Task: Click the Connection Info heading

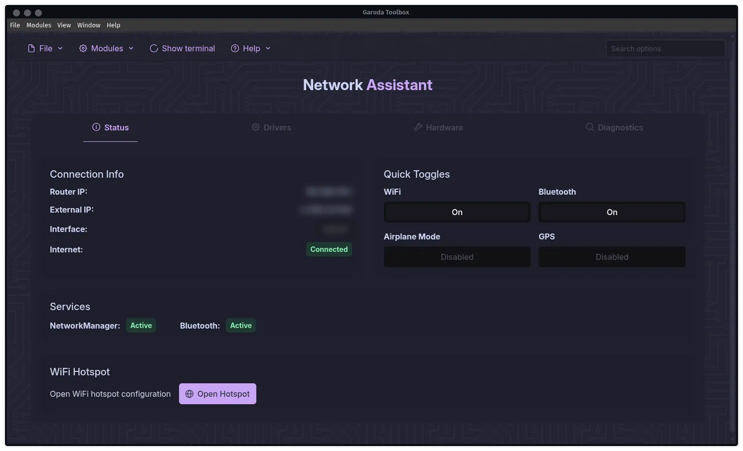Action: pyautogui.click(x=87, y=174)
